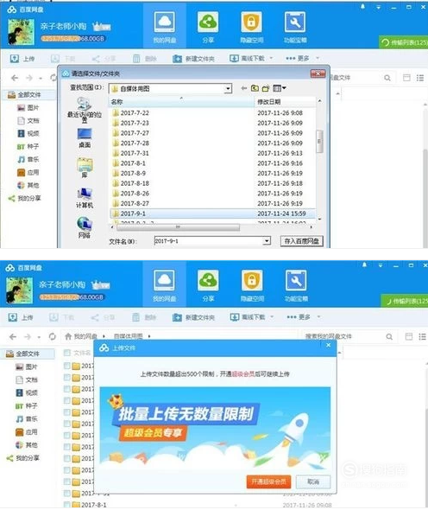Screen dimensions: 428x510
Task: Switch to list view icon in window with 上传文件 dialog
Action: (x=422, y=336)
